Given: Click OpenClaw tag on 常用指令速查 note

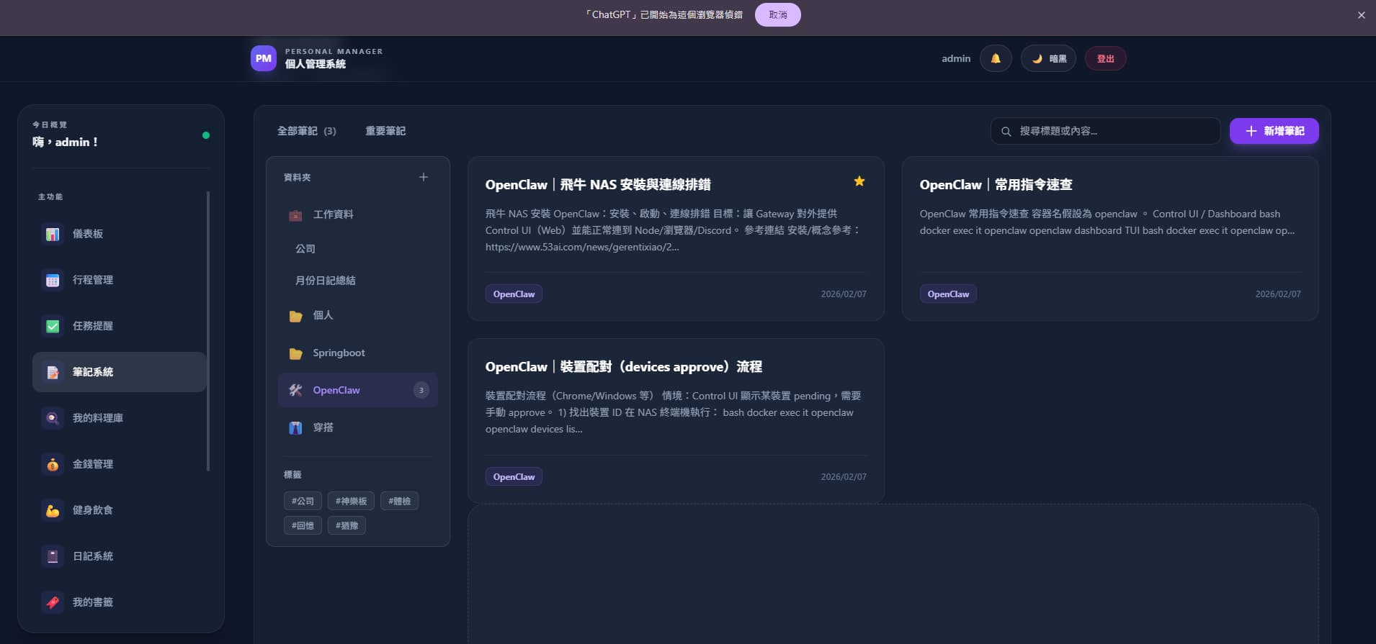Looking at the screenshot, I should [948, 294].
